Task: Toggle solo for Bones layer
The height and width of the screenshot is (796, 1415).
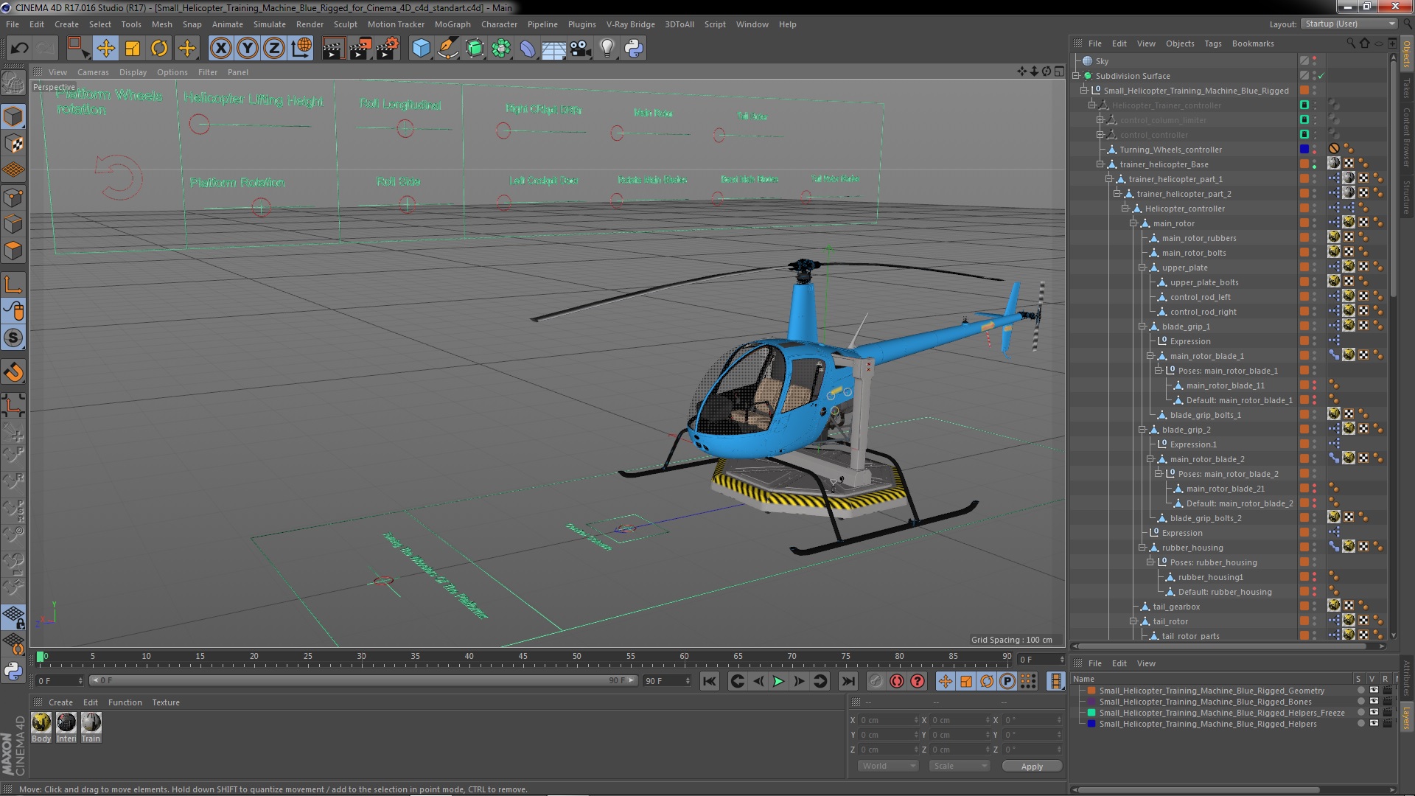Action: coord(1360,702)
